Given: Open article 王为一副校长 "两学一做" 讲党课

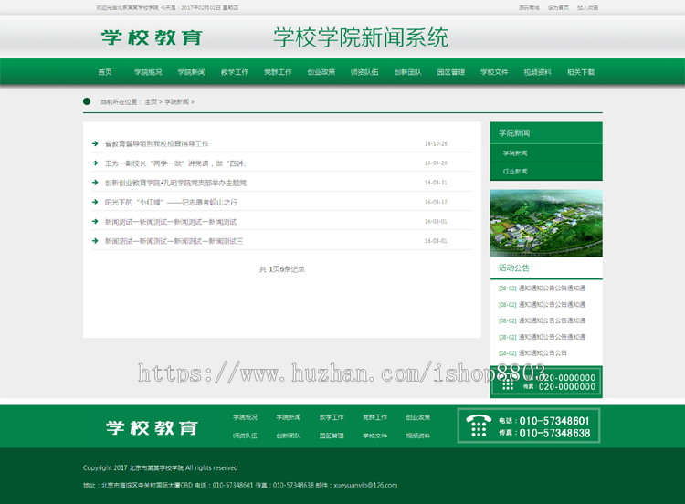Looking at the screenshot, I should pyautogui.click(x=175, y=163).
